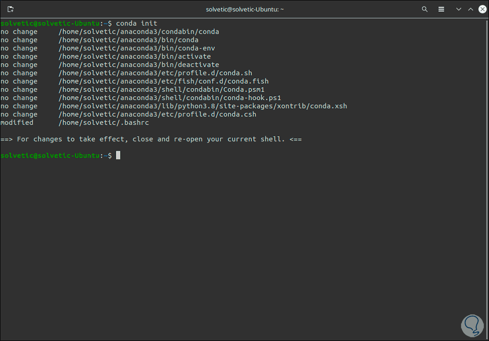Viewport: 489px width, 341px height.
Task: Close the terminal window
Action: [482, 9]
